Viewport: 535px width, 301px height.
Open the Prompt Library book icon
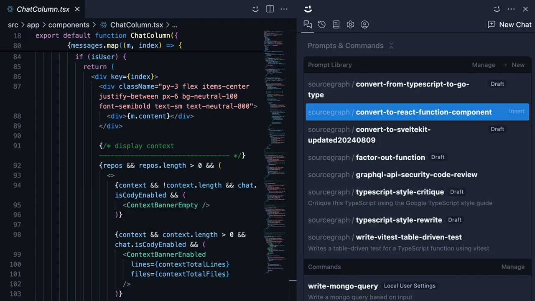tap(336, 24)
